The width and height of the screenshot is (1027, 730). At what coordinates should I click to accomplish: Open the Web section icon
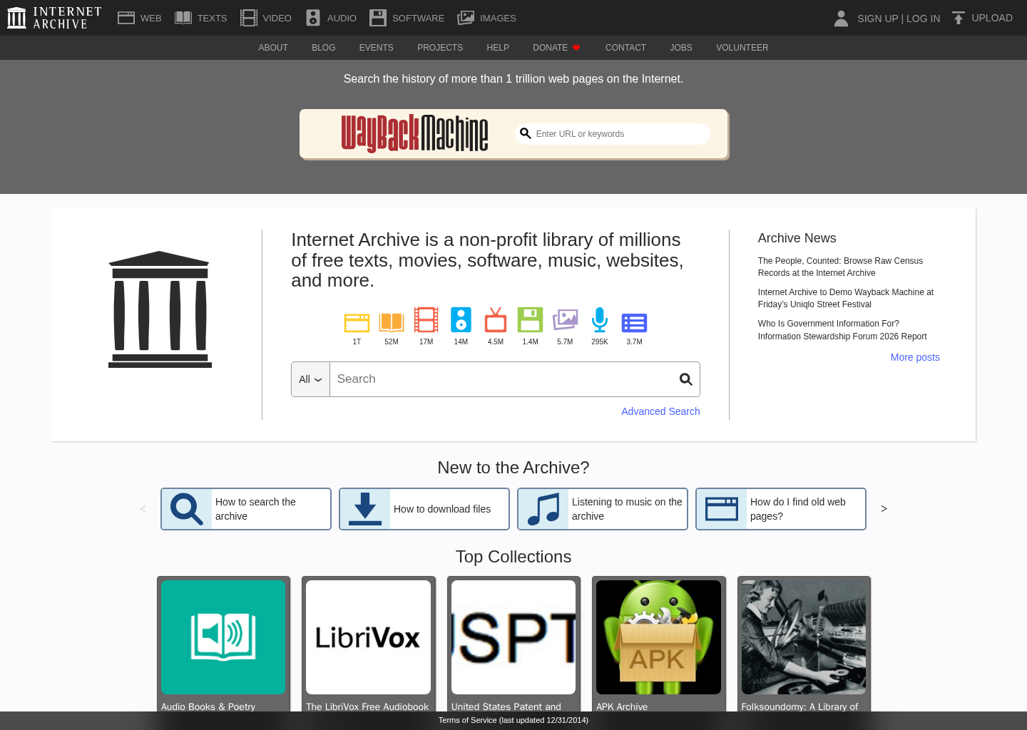pos(126,18)
